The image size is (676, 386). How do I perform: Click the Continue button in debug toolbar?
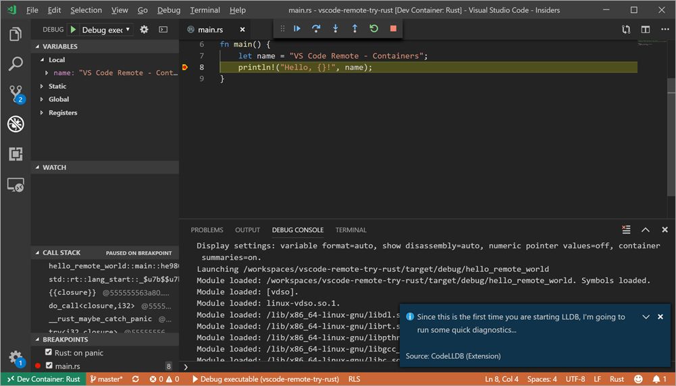click(x=296, y=28)
